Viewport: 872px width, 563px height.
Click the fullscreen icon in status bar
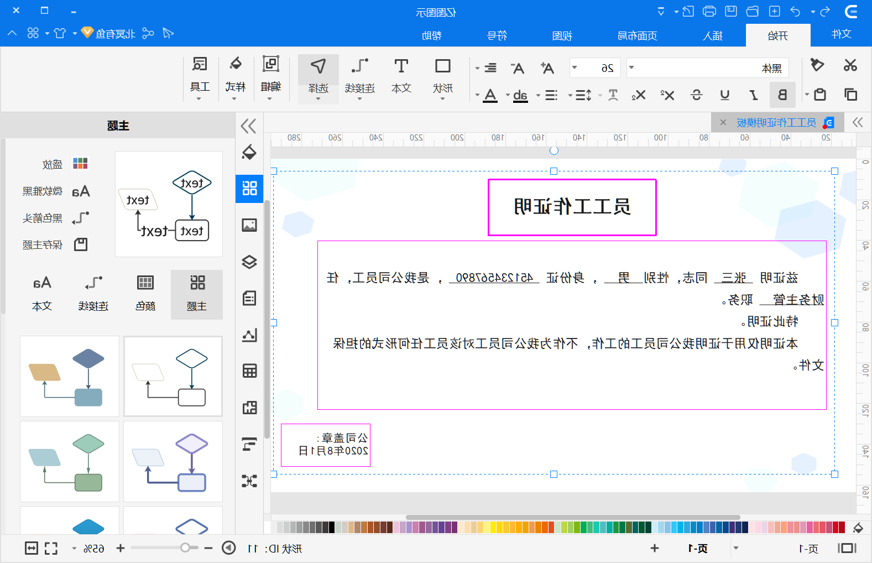click(x=51, y=548)
